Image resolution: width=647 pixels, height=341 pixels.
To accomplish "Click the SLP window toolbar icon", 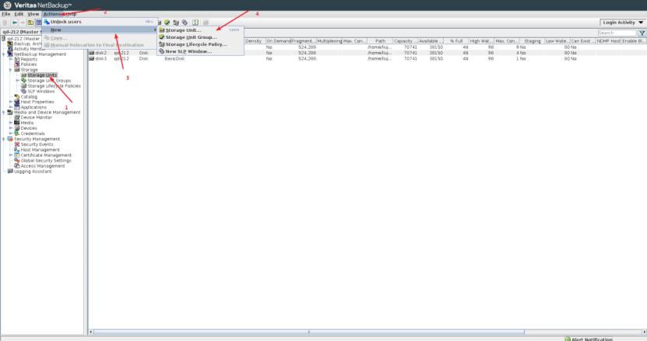I will coord(185,23).
